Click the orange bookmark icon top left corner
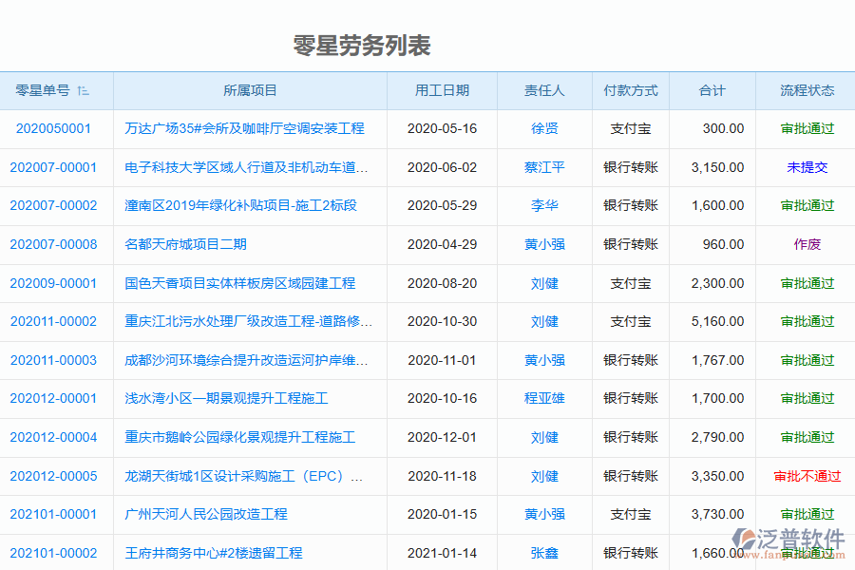Screen dimensions: 855x570 pyautogui.click(x=9, y=9)
